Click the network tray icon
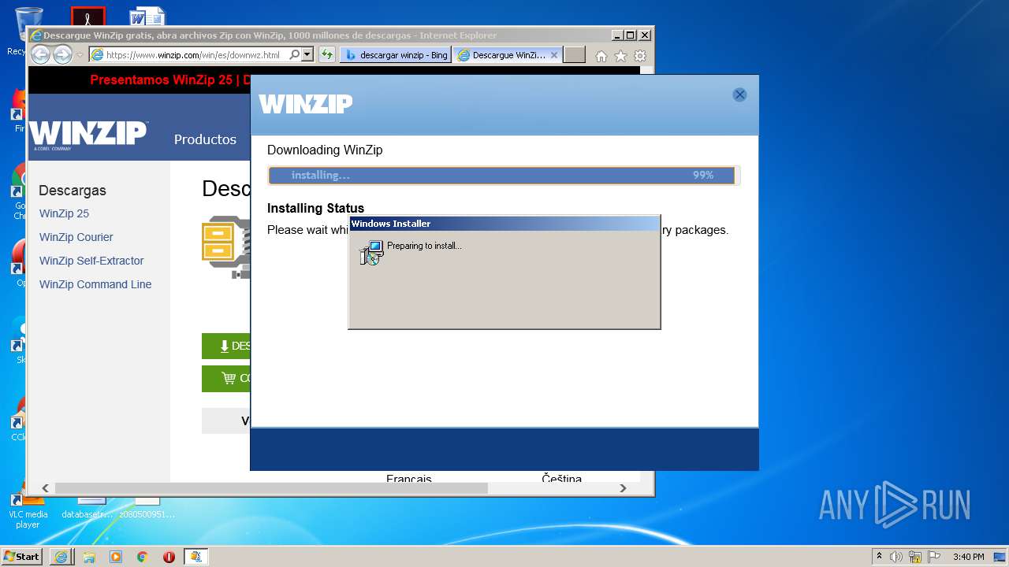The image size is (1009, 567). (x=915, y=557)
